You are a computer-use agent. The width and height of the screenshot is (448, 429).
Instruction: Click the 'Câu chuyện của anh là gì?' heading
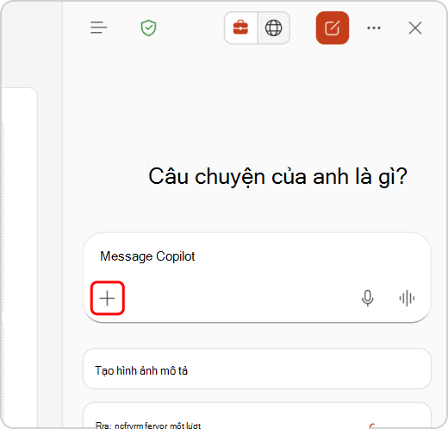click(x=277, y=177)
